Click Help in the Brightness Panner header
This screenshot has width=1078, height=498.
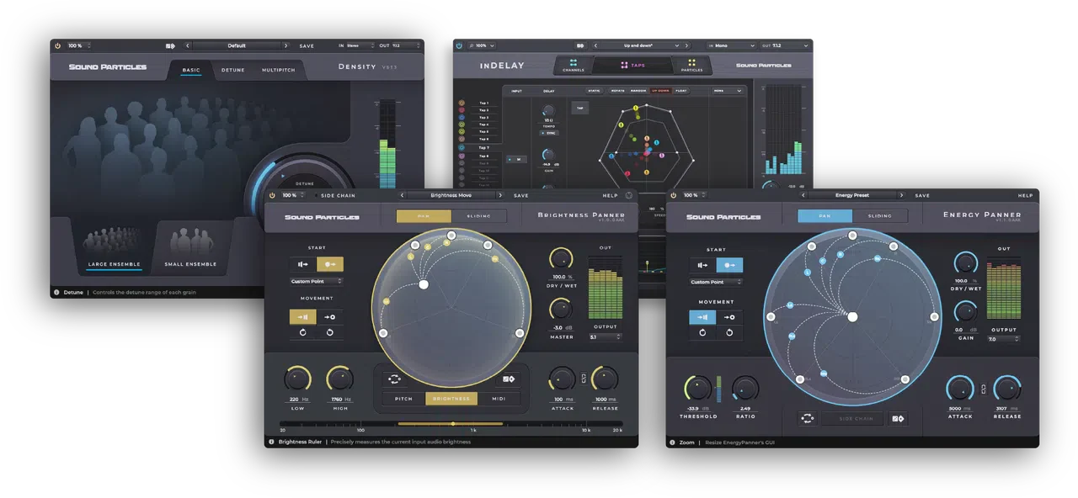pyautogui.click(x=610, y=195)
